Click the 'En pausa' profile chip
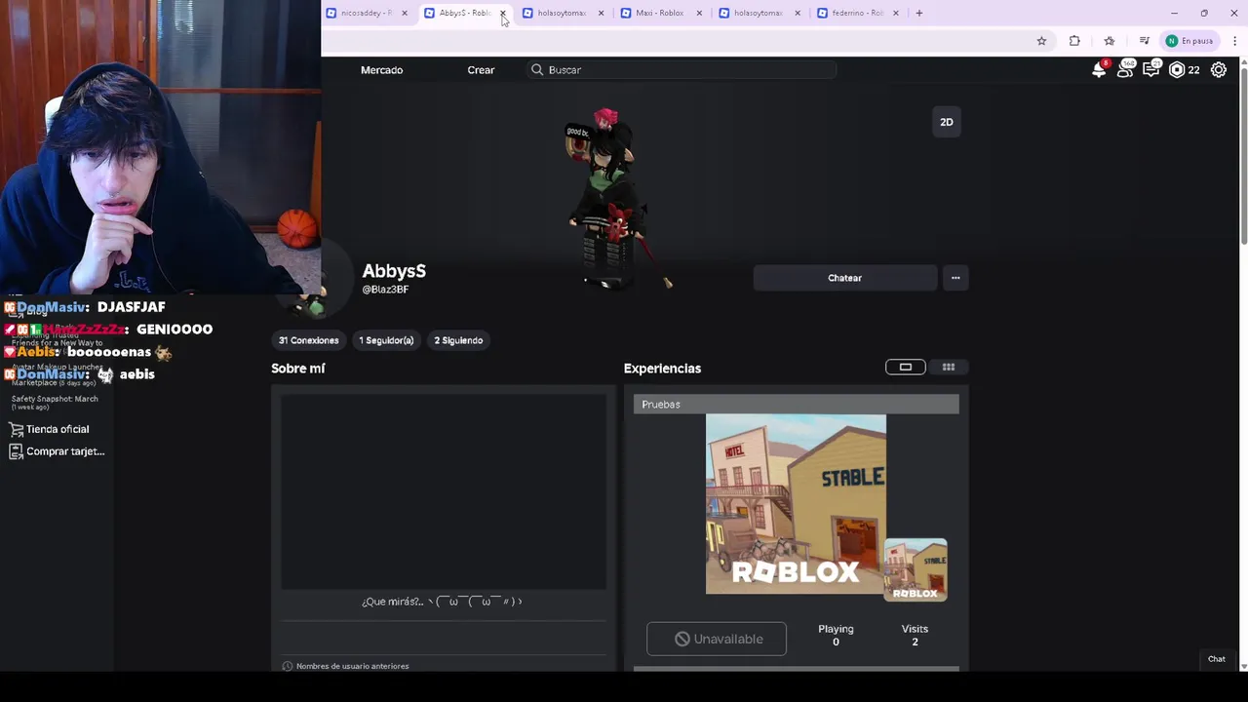Screen dimensions: 1248x702 1189,41
